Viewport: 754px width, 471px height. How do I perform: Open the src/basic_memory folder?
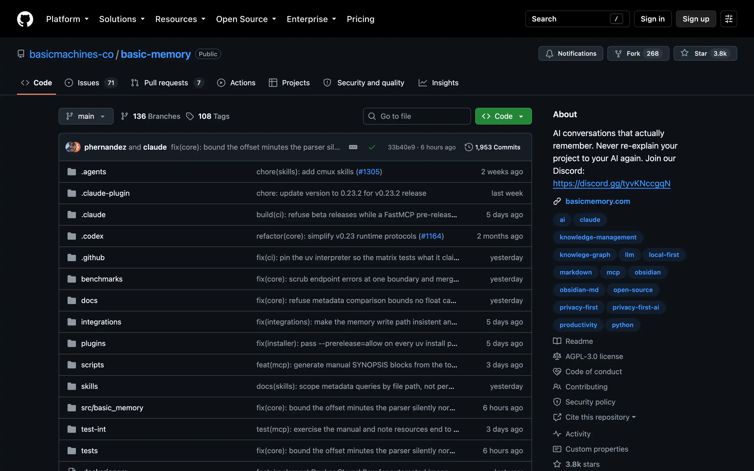pos(112,408)
